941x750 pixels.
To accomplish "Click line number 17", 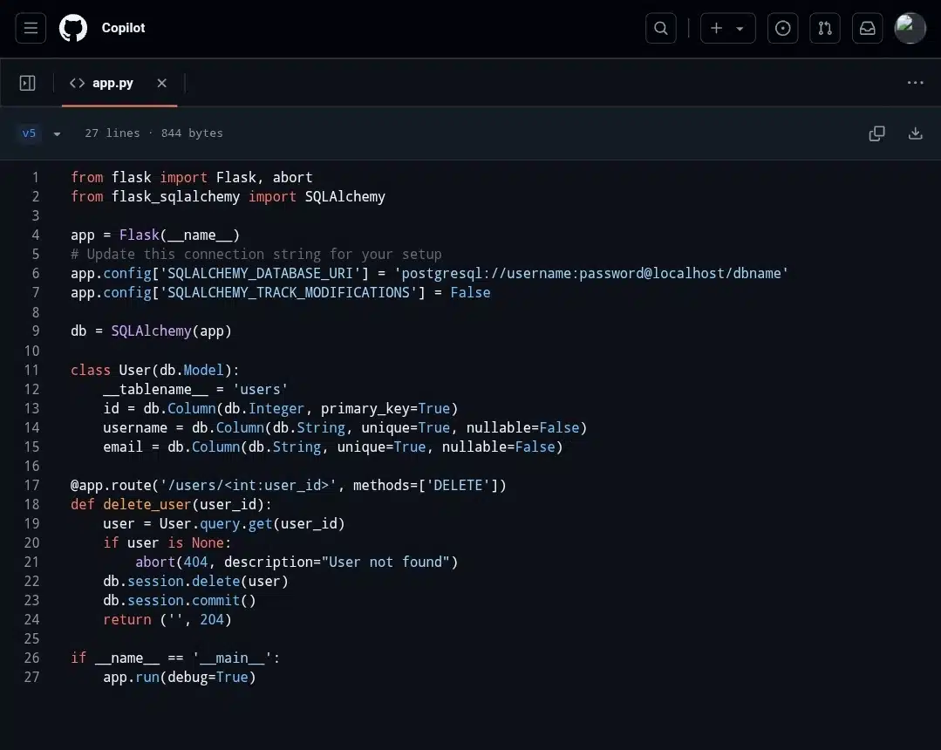I will [31, 486].
